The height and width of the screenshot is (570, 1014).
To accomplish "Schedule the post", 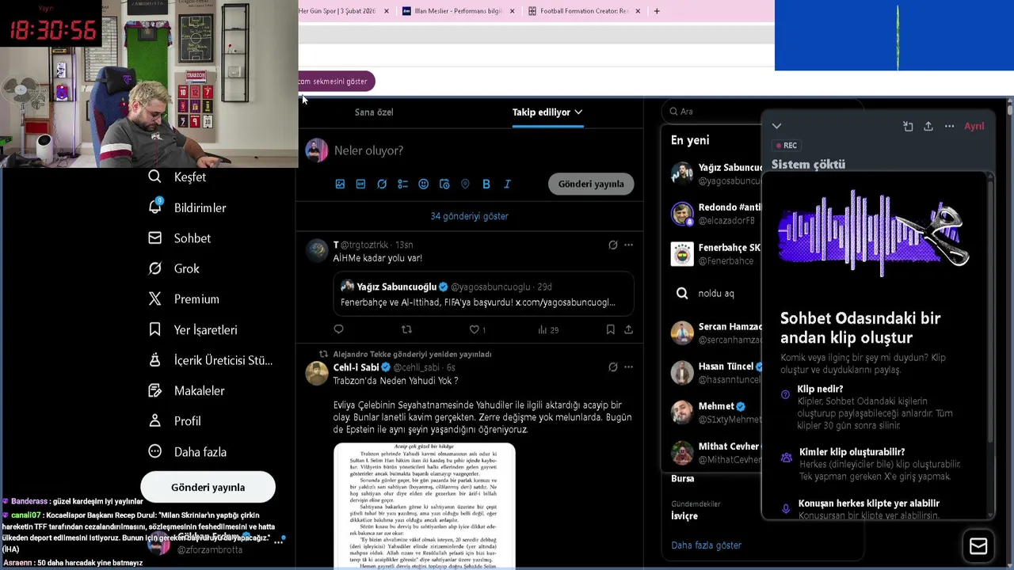I will click(x=444, y=184).
